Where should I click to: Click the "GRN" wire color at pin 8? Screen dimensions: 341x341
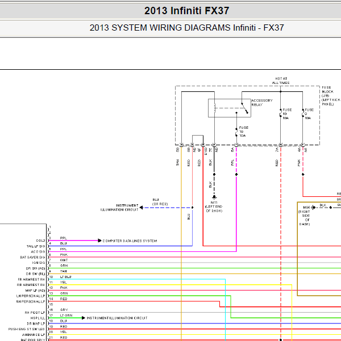pos(64,266)
